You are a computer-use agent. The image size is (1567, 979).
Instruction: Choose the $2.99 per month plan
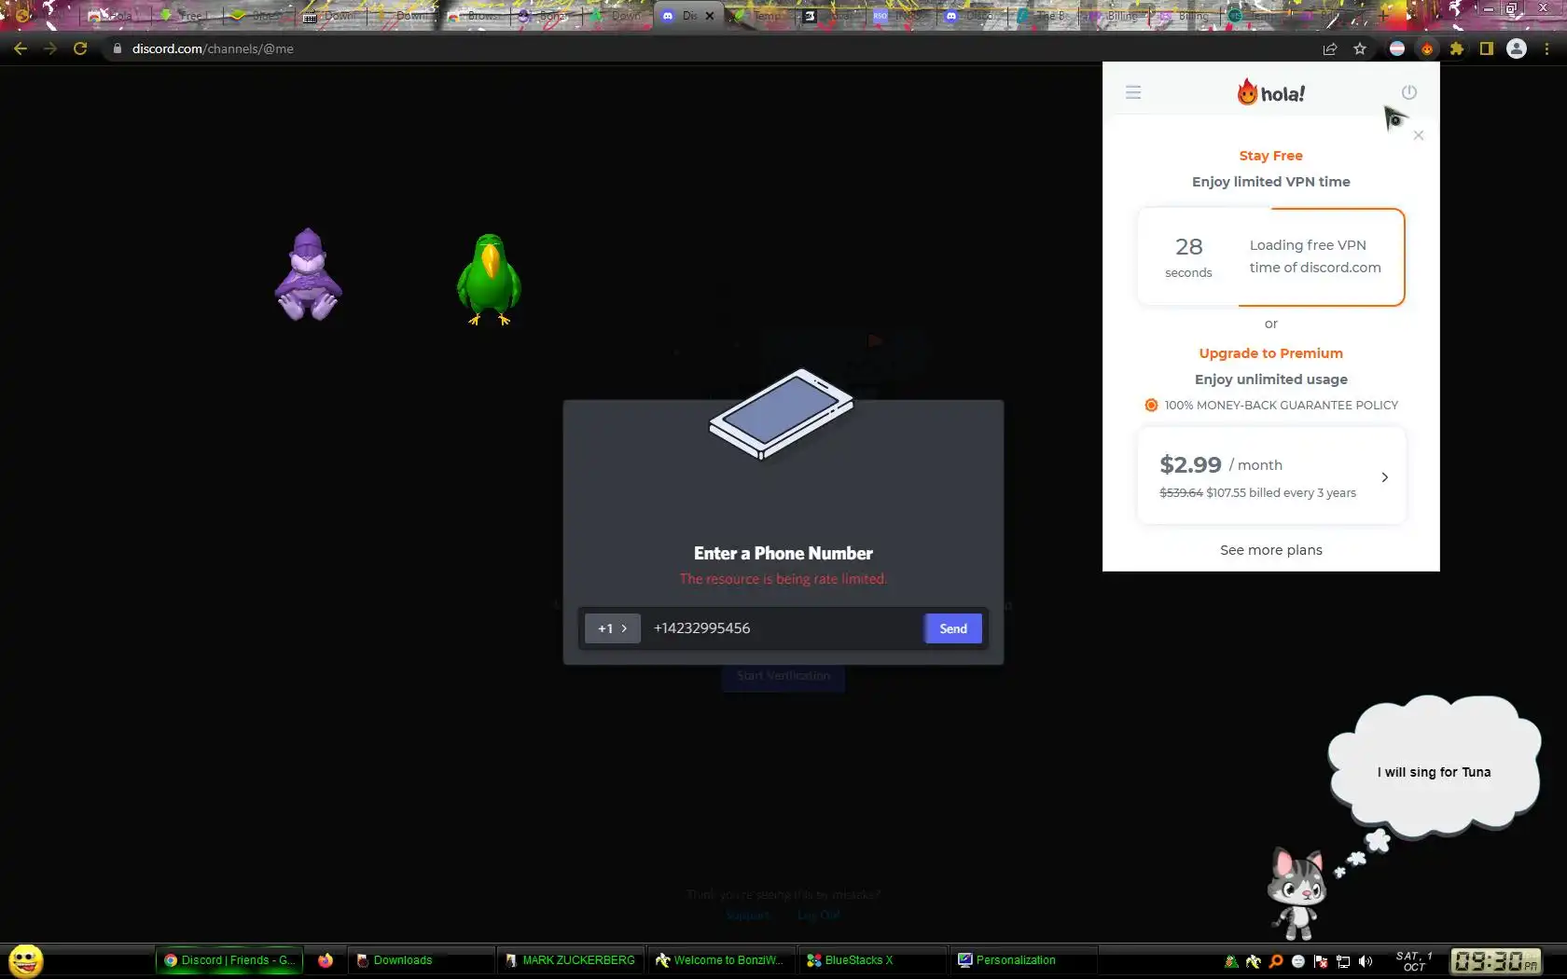(1271, 476)
